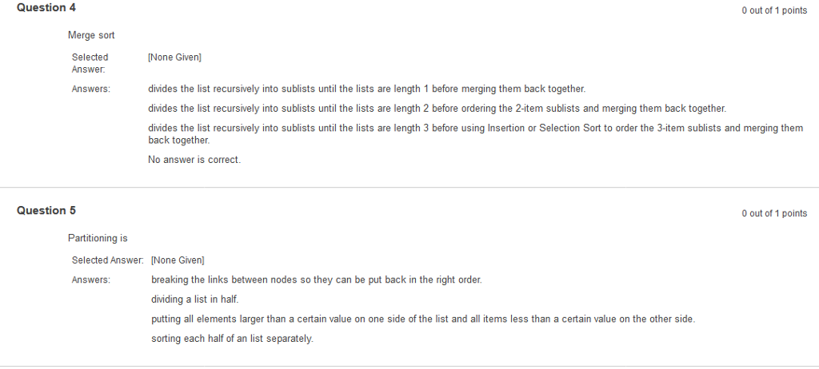Click the 'Answers:' label under Merge sort
Image resolution: width=819 pixels, height=369 pixels.
(91, 89)
